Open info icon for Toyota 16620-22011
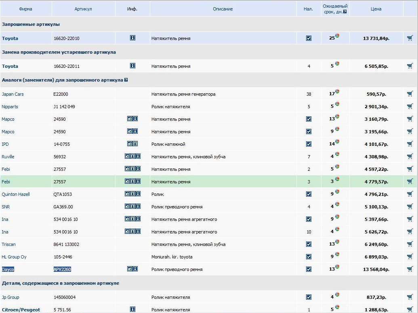The width and height of the screenshot is (418, 313). pos(132,66)
